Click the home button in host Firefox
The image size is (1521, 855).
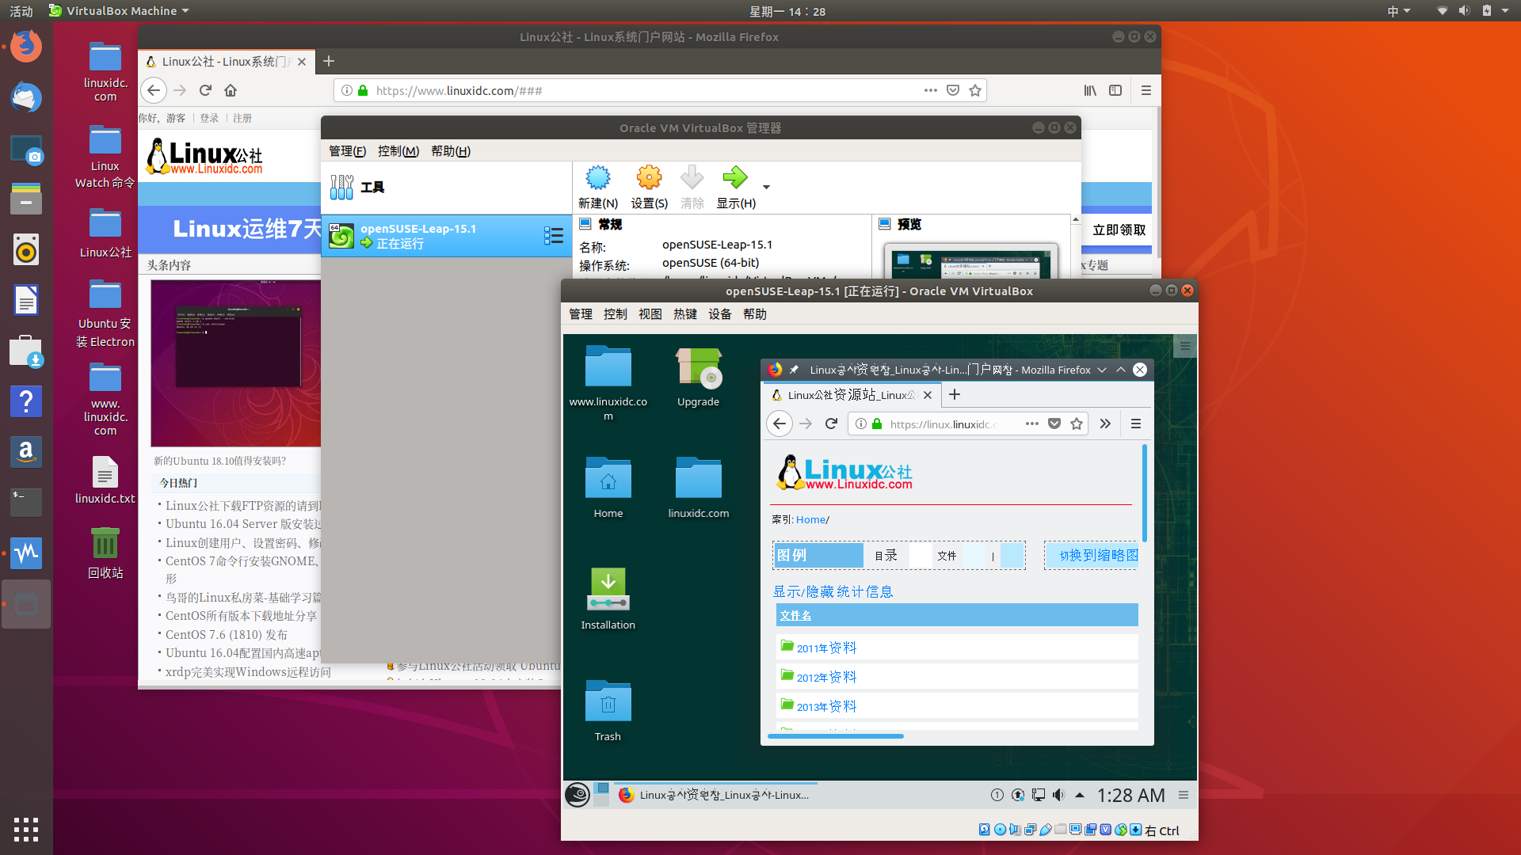point(231,90)
